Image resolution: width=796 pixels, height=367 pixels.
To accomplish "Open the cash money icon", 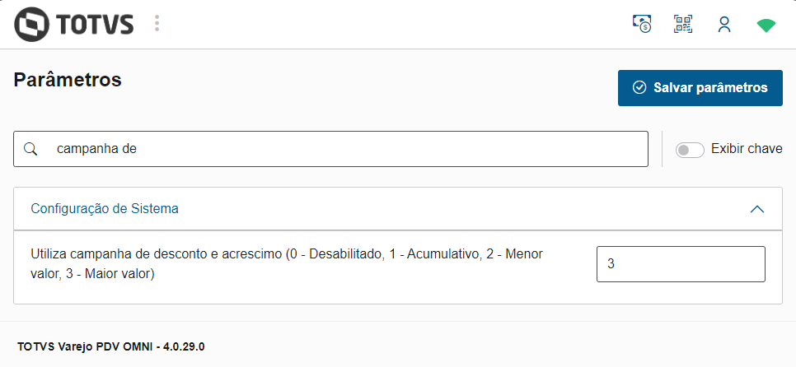I will [x=642, y=24].
